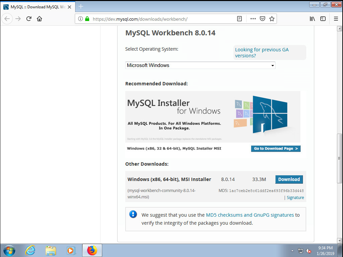Open the Signature link
The height and width of the screenshot is (257, 343).
pos(295,197)
